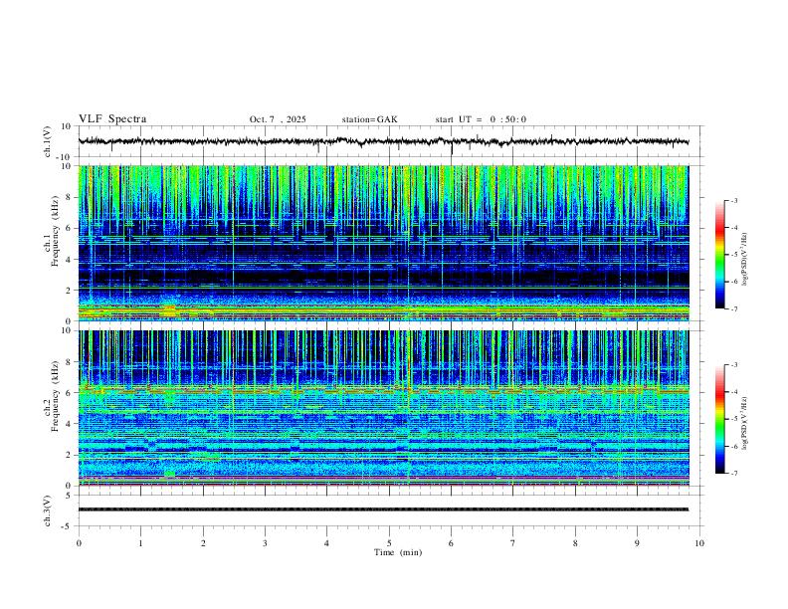Click the "ch.1(V)" axis label
Viewport: 788px width, 609px height.
48,141
